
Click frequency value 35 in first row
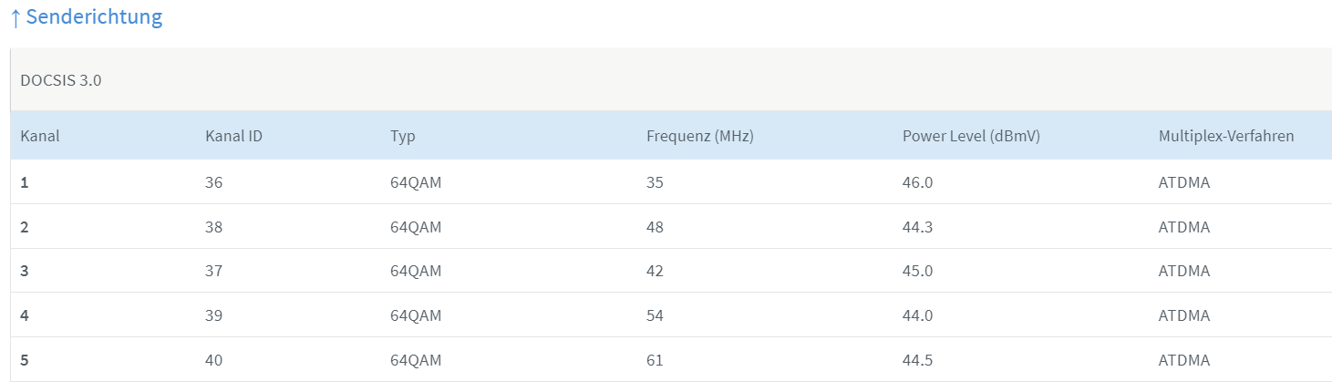[655, 182]
